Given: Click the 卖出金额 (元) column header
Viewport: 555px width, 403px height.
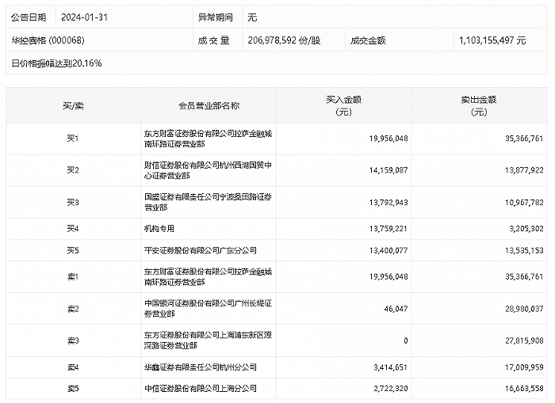Looking at the screenshot, I should point(479,106).
